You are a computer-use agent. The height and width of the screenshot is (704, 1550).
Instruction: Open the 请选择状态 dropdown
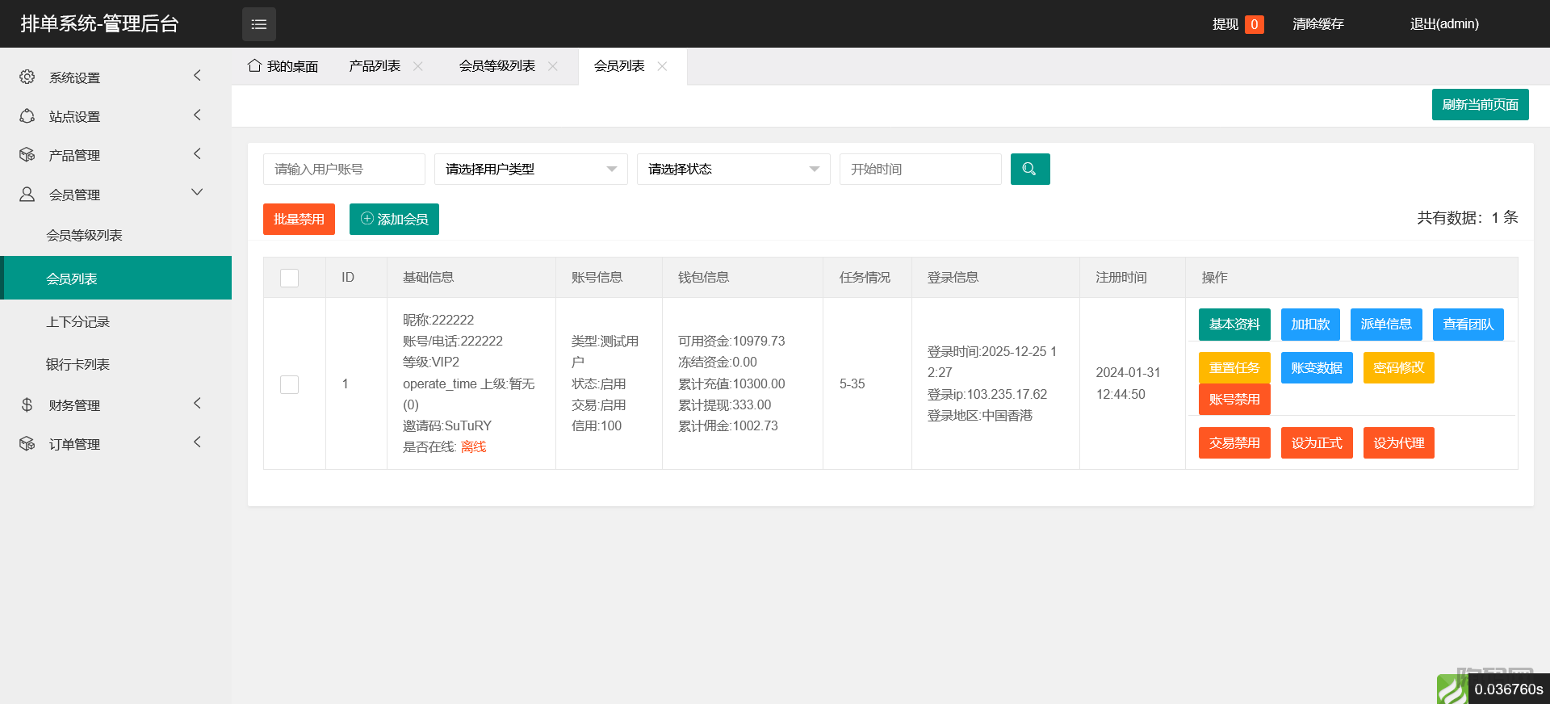click(733, 169)
